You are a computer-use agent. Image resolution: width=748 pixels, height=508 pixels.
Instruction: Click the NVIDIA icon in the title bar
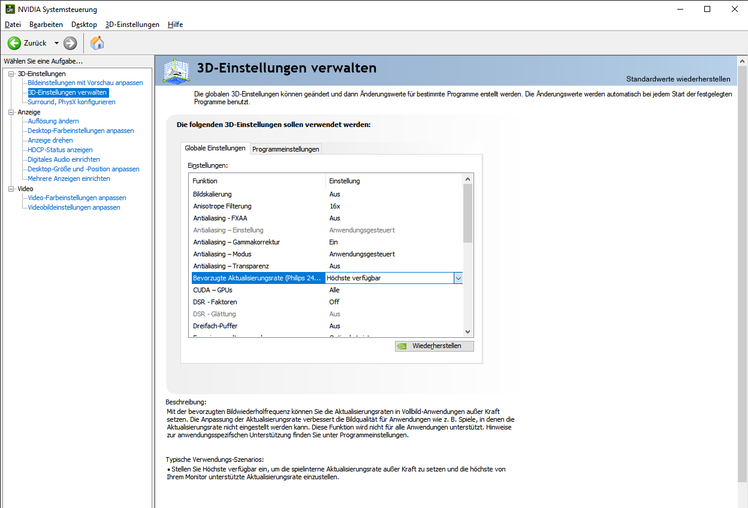10,9
